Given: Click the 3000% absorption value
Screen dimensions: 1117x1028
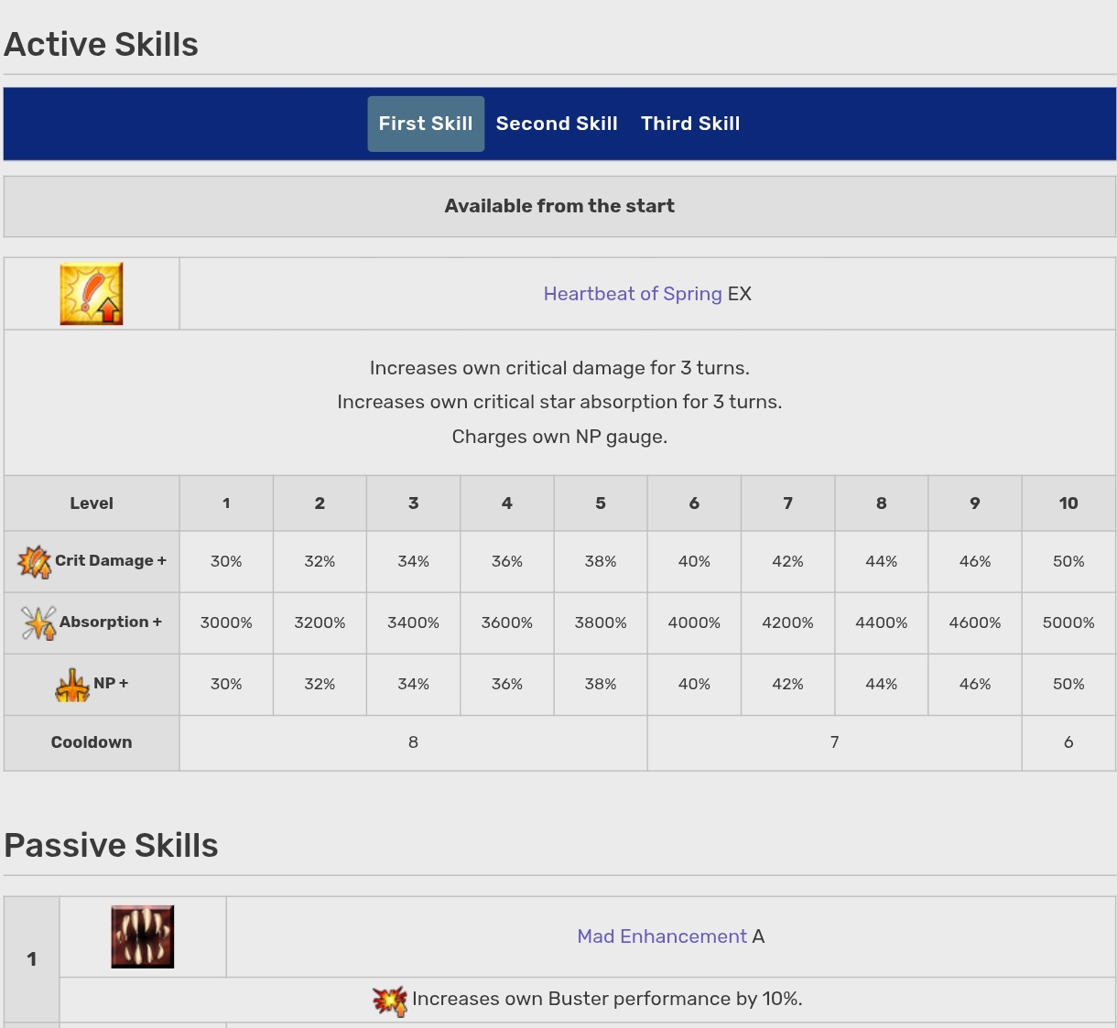Looking at the screenshot, I should point(226,622).
